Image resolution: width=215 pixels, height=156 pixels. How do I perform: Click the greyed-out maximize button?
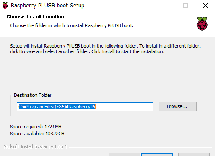click(186, 6)
